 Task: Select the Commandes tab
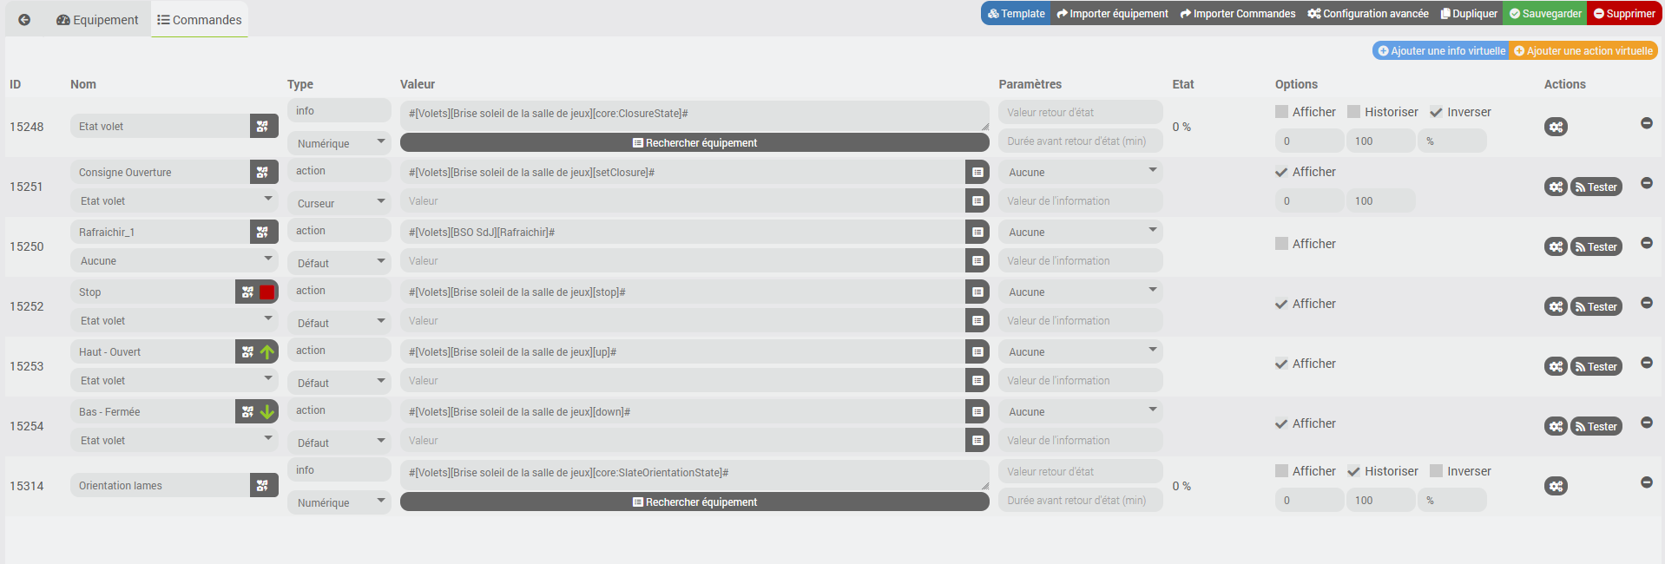[x=200, y=20]
